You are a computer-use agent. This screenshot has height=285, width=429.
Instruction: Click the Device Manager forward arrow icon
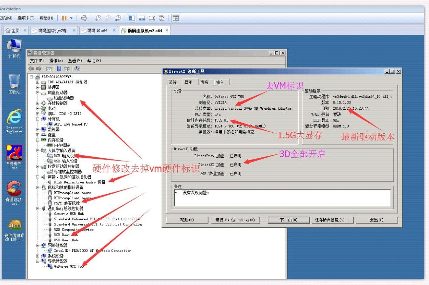coord(39,68)
